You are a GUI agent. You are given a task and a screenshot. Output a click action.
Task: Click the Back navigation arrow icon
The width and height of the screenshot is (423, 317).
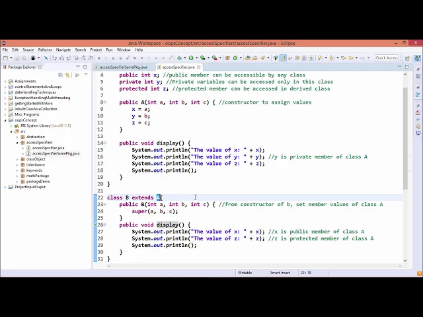coord(351,58)
